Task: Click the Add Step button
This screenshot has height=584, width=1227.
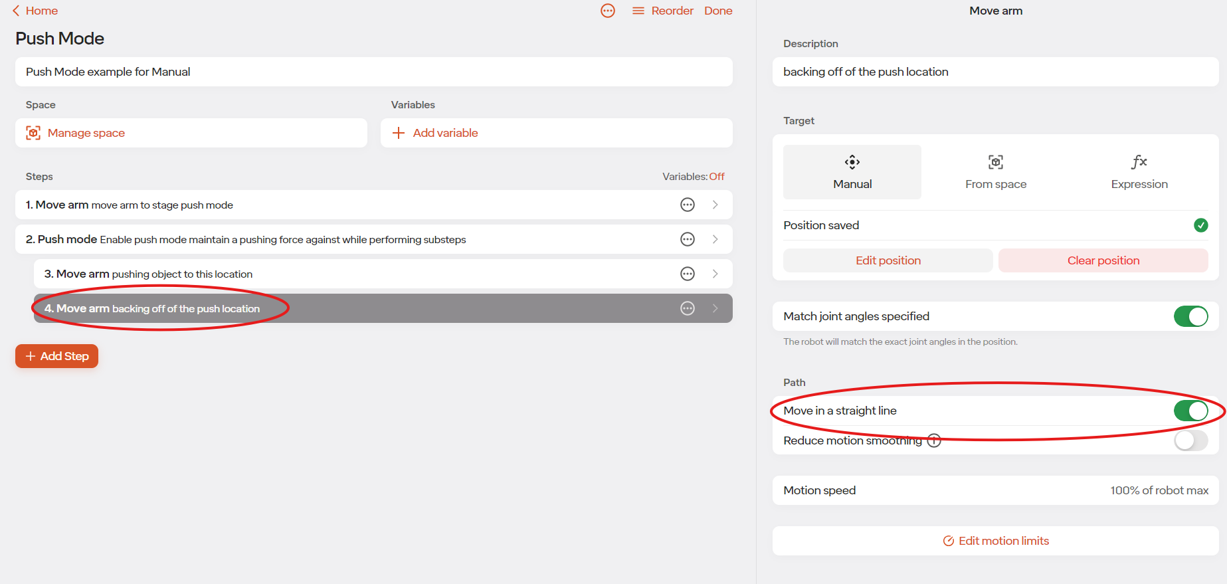Action: [56, 356]
